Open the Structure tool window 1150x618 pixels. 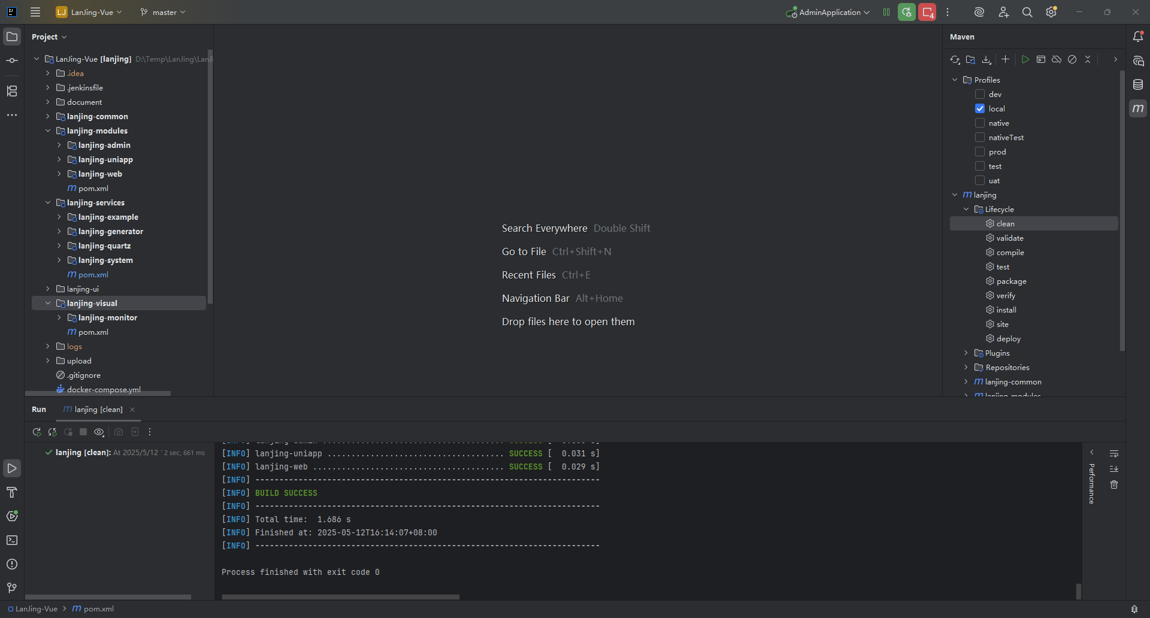pos(12,91)
